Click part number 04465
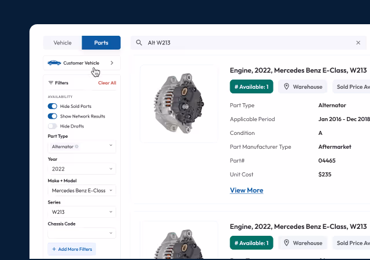 [327, 160]
